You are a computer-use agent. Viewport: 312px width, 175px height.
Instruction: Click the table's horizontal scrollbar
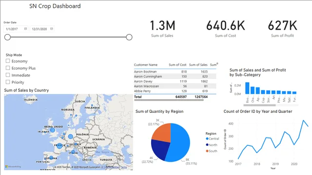(169, 100)
